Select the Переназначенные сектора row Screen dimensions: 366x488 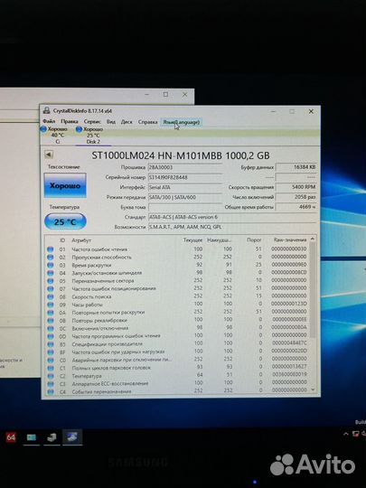tap(177, 281)
